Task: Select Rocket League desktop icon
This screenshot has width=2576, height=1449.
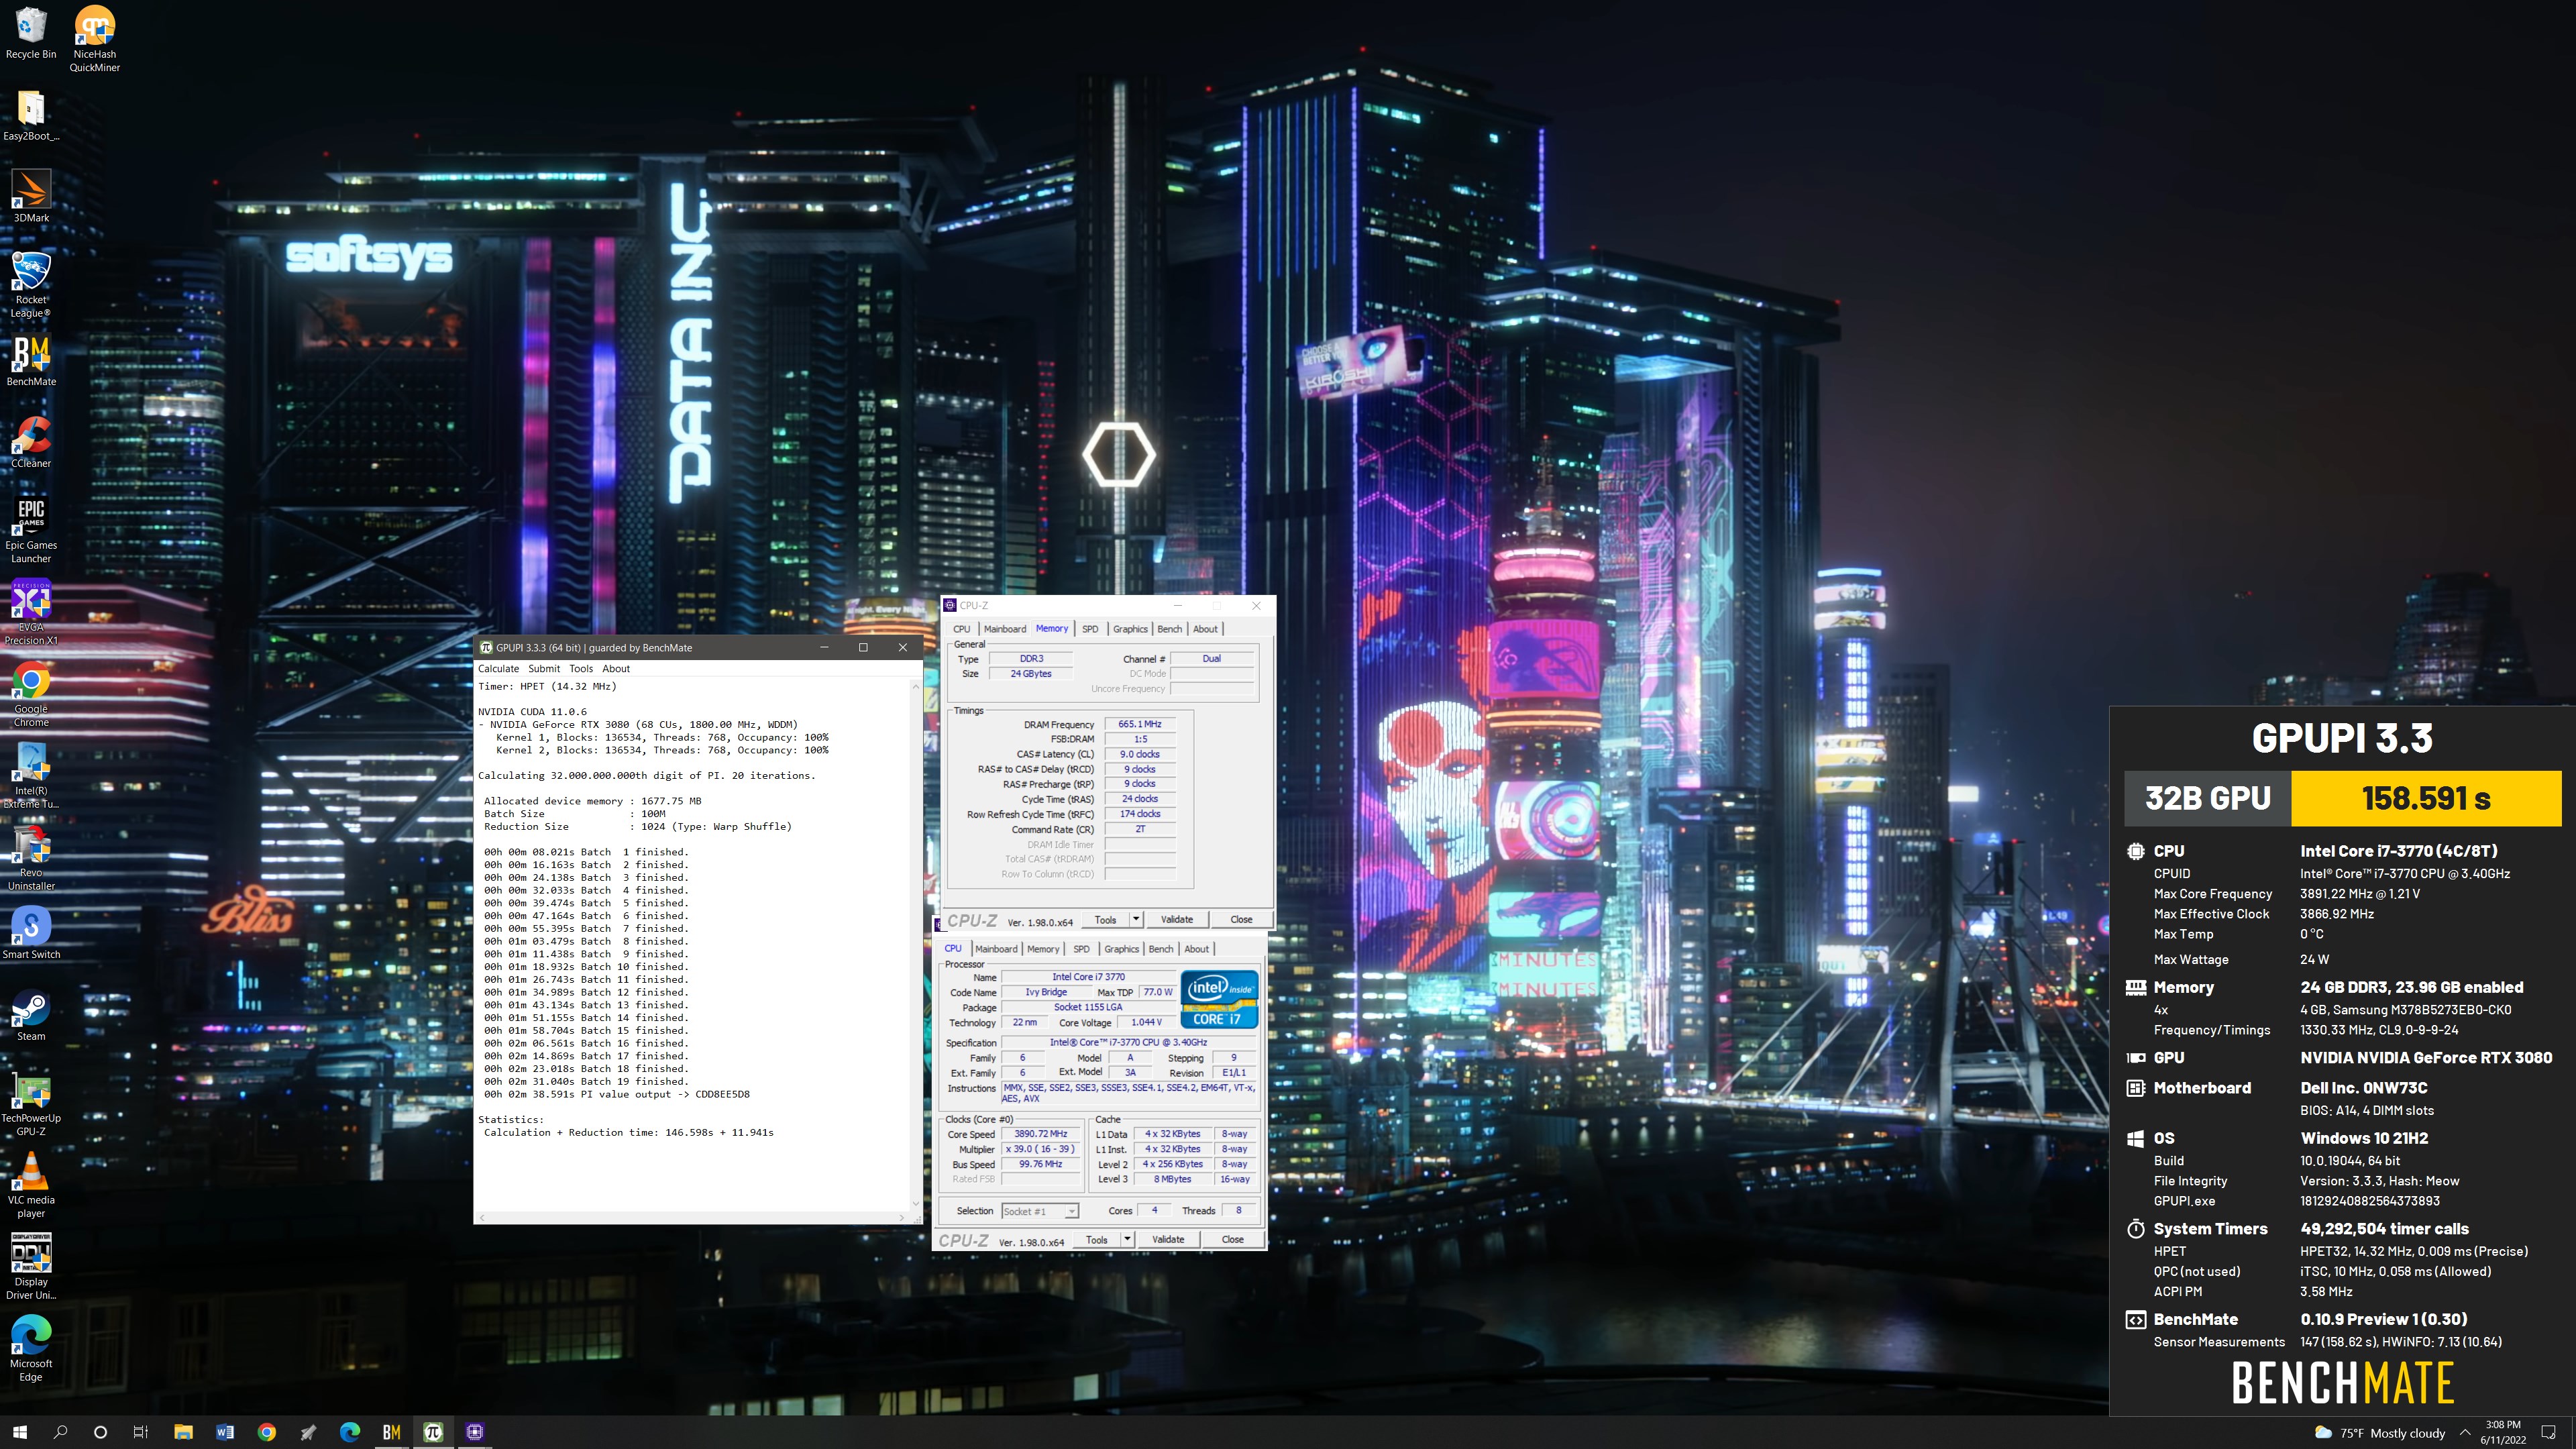Action: point(31,285)
